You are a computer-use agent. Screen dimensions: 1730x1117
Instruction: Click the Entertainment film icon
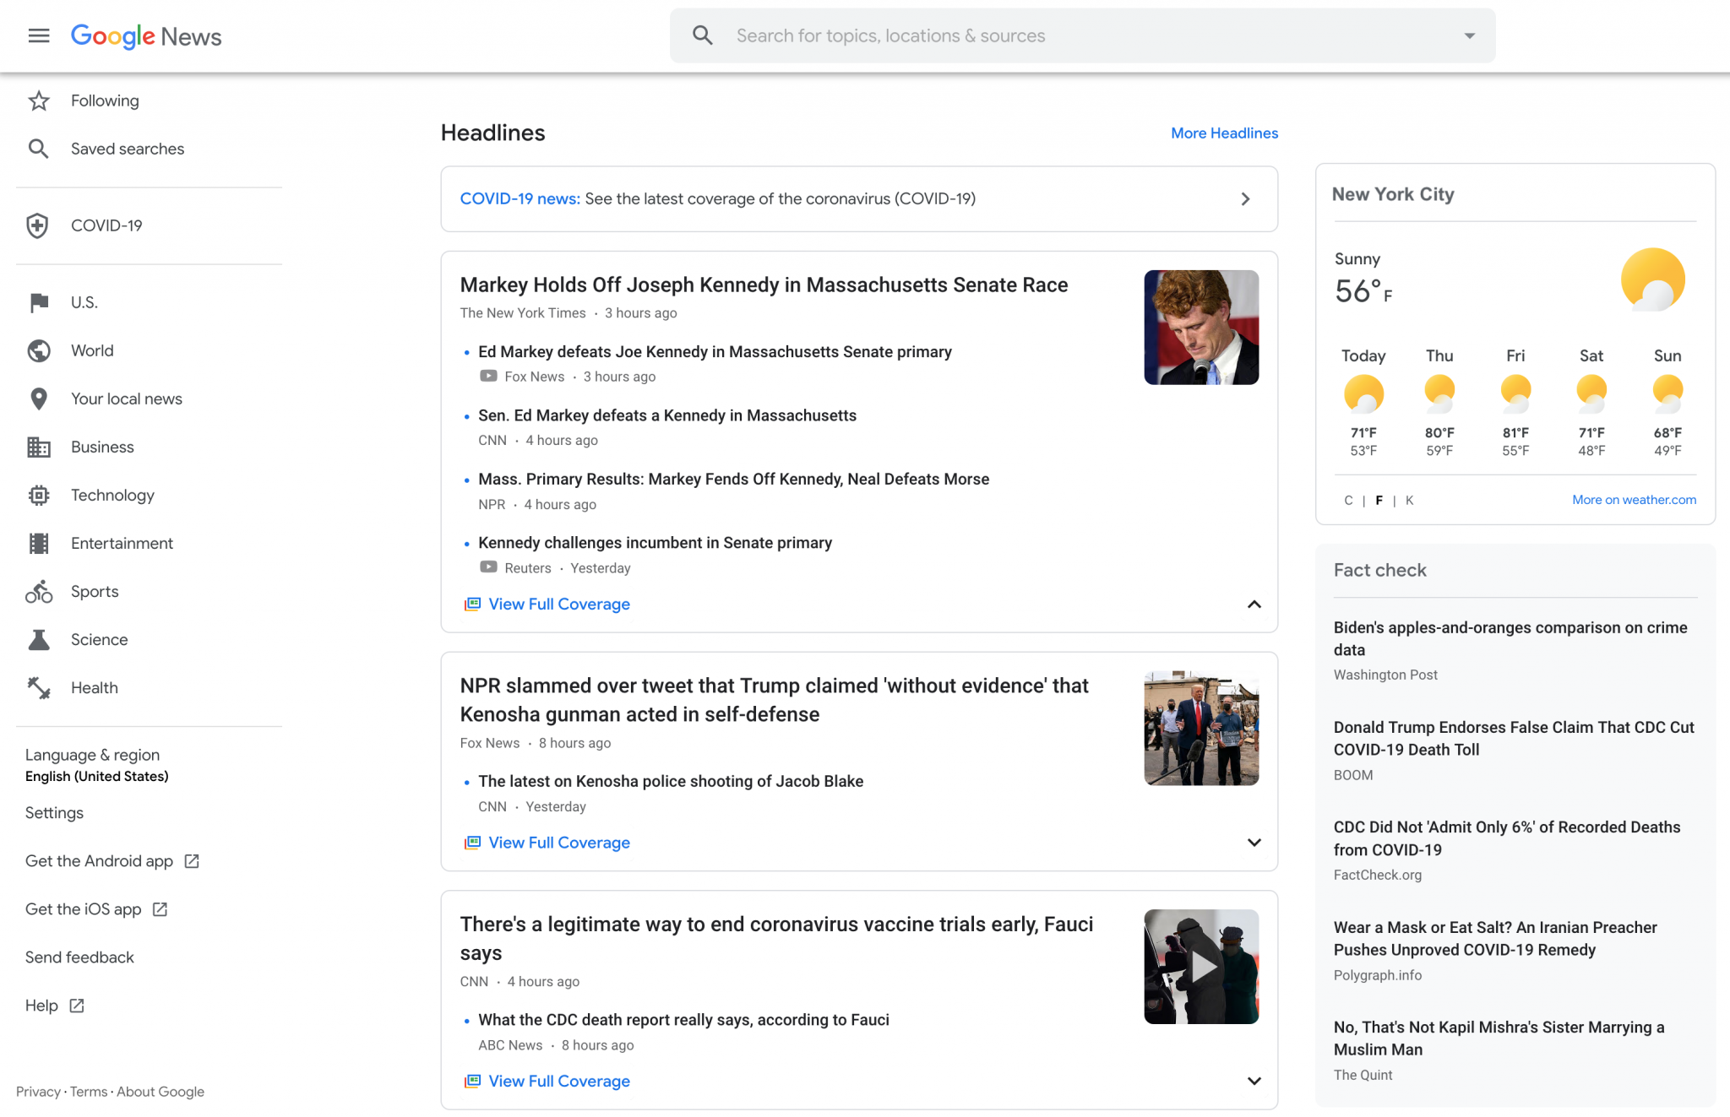[x=39, y=543]
